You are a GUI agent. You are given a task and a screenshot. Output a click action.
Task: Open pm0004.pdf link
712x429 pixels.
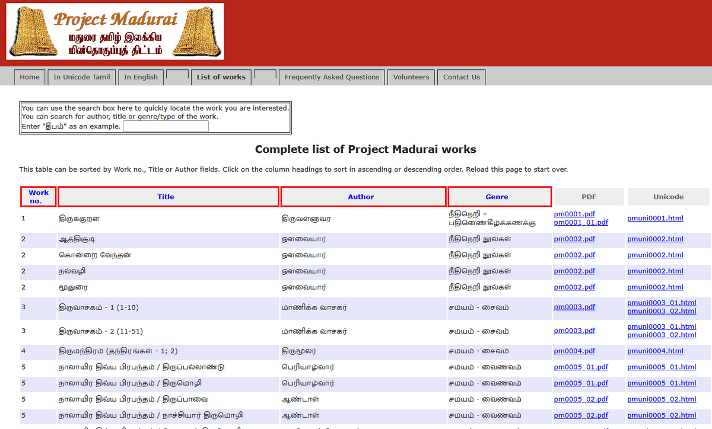[574, 351]
